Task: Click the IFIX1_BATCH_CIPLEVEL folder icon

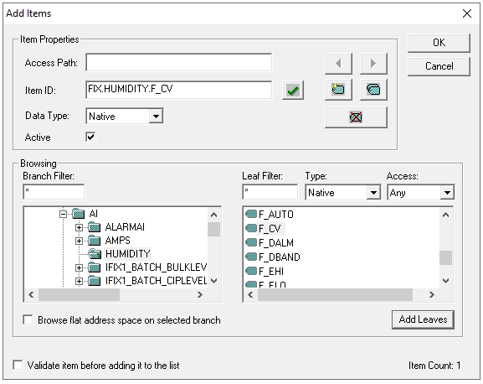Action: click(95, 281)
